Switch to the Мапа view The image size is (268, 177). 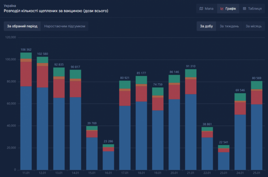(x=206, y=9)
